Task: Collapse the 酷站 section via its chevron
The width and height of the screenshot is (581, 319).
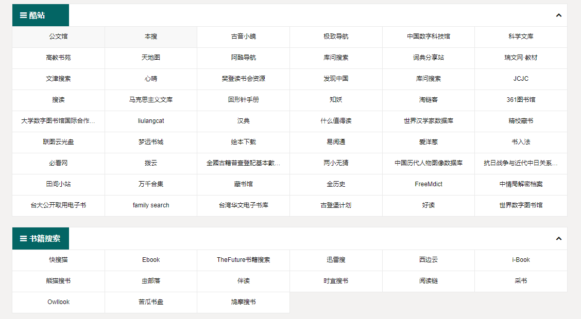Action: [x=559, y=16]
